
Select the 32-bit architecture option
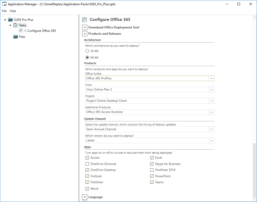pos(87,51)
